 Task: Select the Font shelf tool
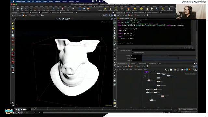(x=68, y=9)
